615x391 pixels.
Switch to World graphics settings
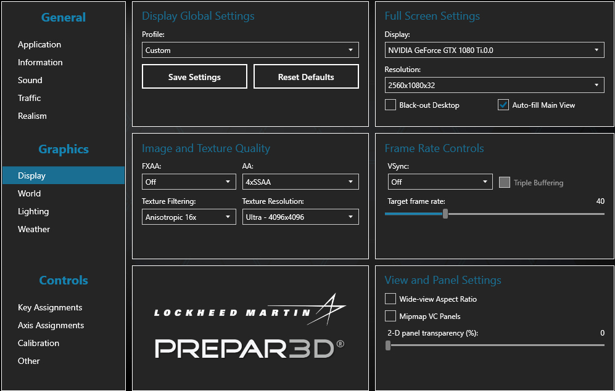[30, 193]
